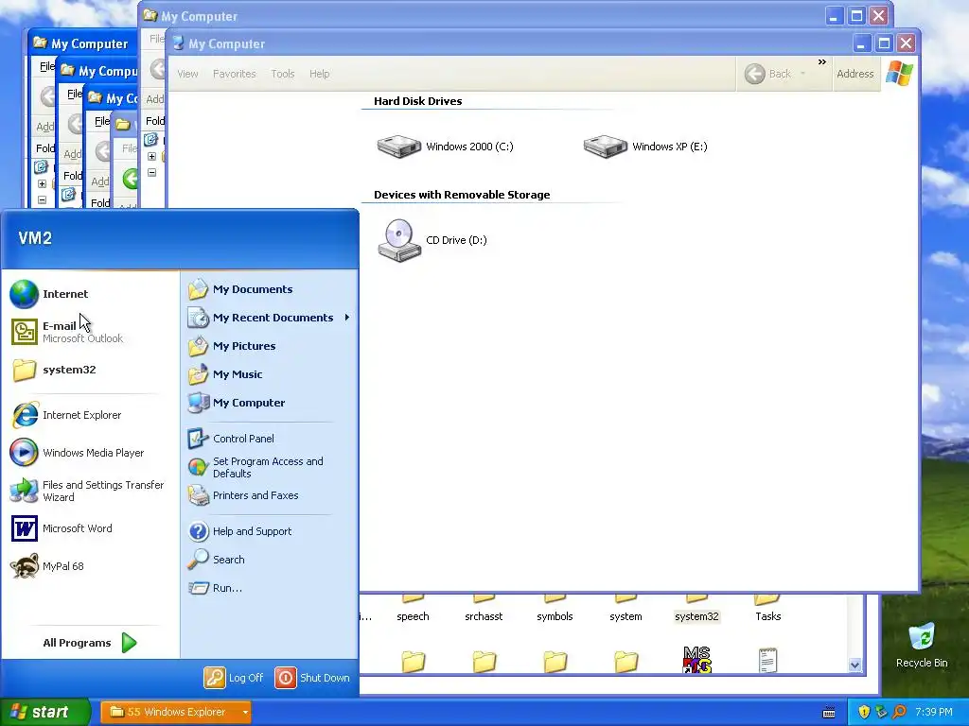This screenshot has width=969, height=726.
Task: Open E-mail Microsoft Outlook entry
Action: click(67, 332)
